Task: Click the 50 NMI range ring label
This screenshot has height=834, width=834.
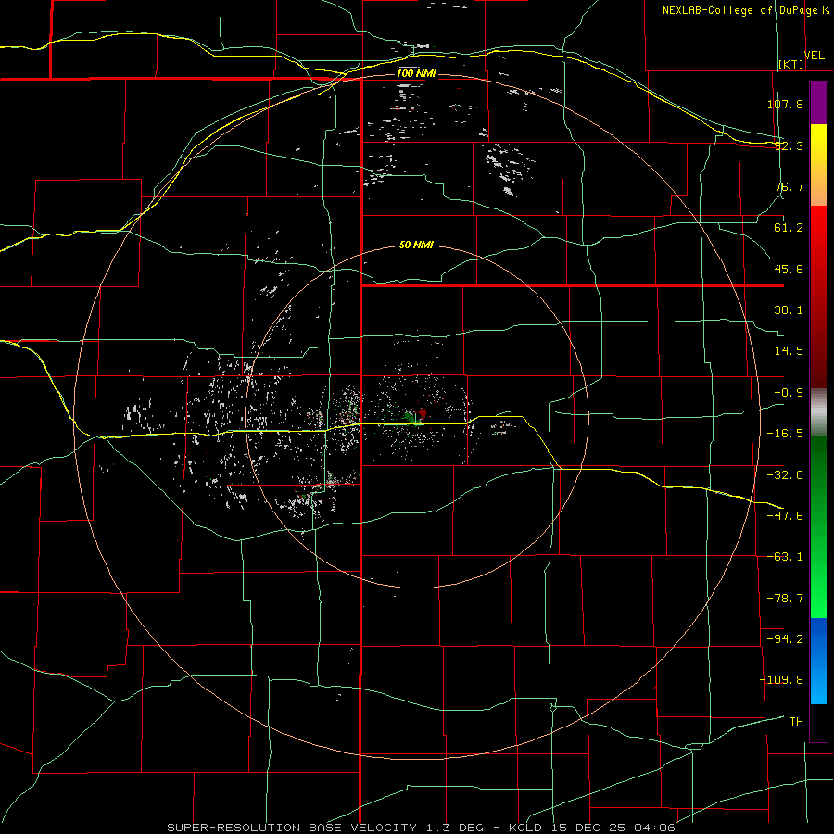Action: [416, 245]
